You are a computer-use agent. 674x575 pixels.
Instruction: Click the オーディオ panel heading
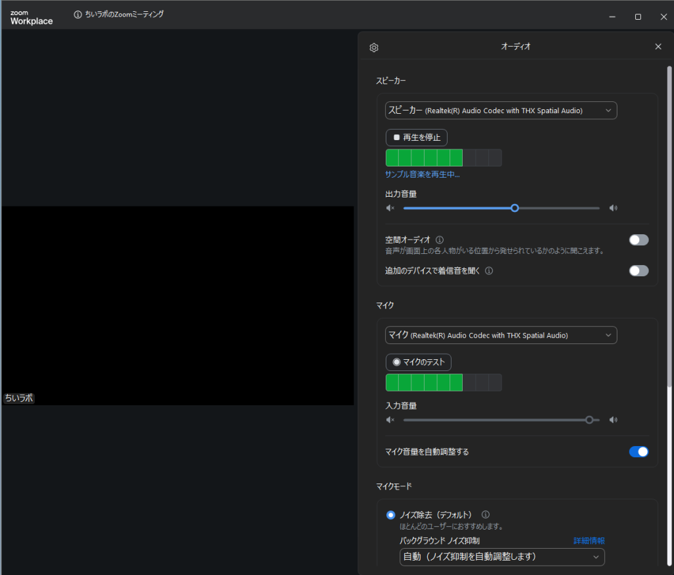515,47
